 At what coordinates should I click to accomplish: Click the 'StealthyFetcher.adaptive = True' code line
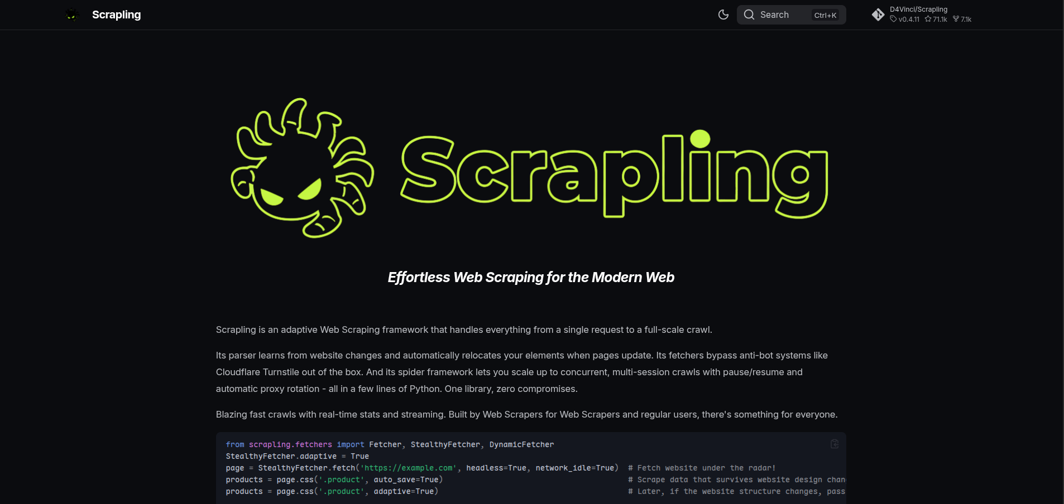point(297,456)
